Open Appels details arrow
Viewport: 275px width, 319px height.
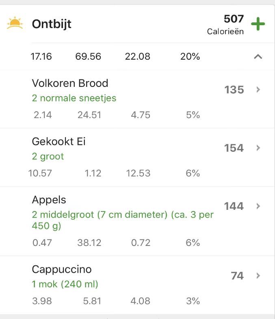point(258,206)
